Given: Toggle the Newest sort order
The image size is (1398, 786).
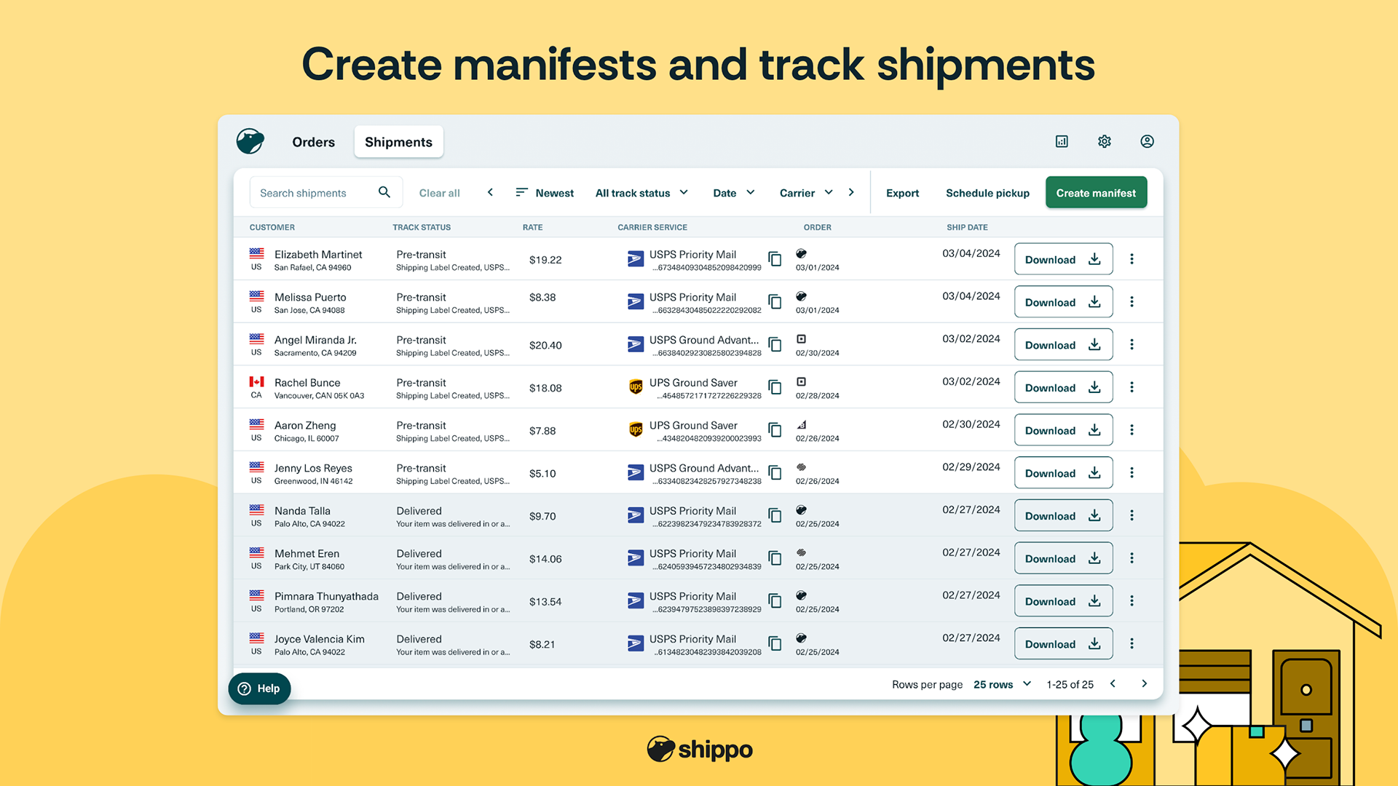Looking at the screenshot, I should 545,193.
